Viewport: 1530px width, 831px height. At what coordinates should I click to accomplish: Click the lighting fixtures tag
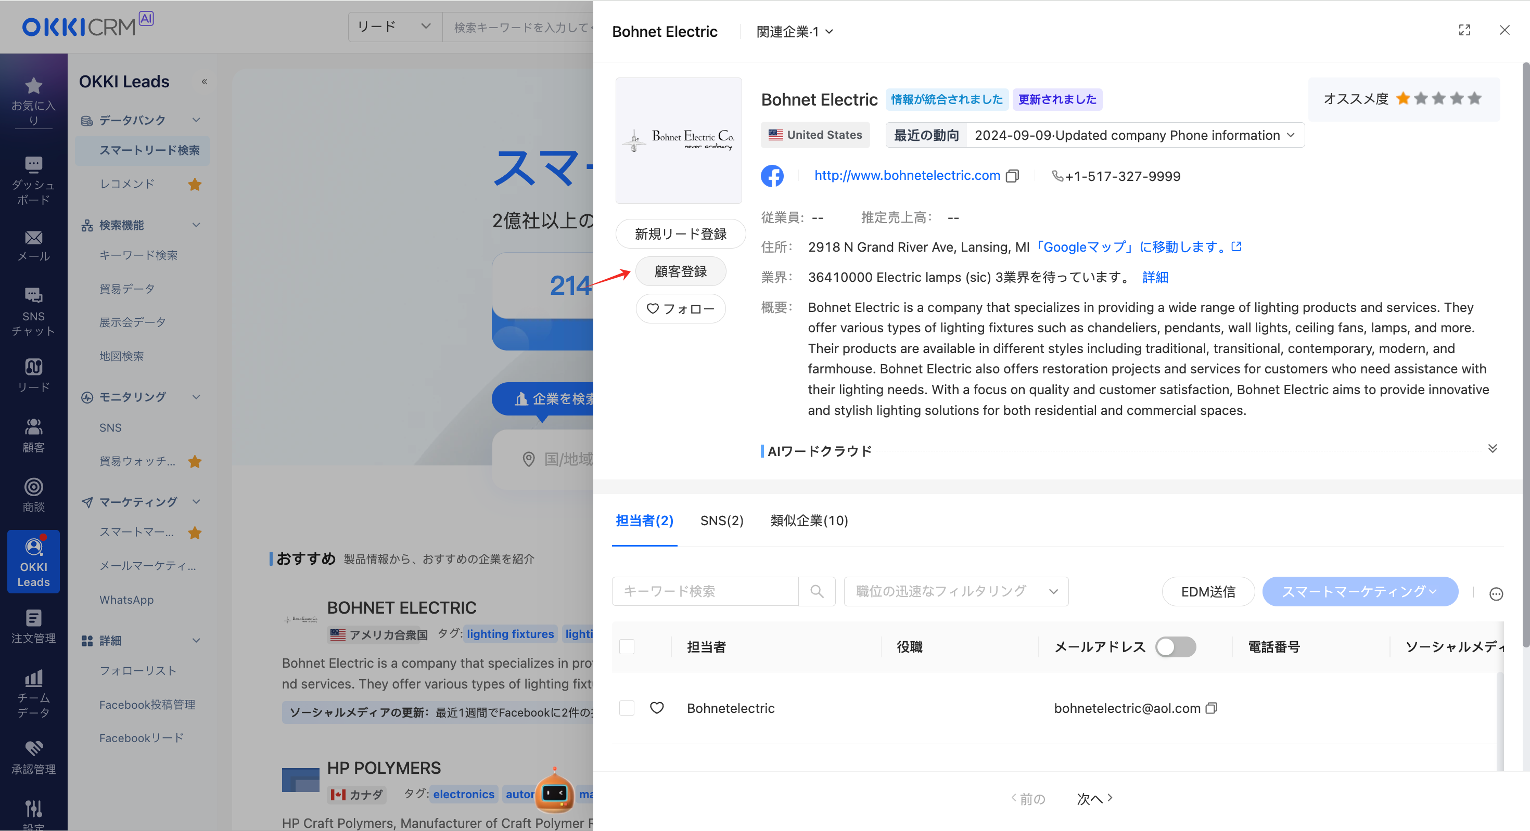[510, 634]
